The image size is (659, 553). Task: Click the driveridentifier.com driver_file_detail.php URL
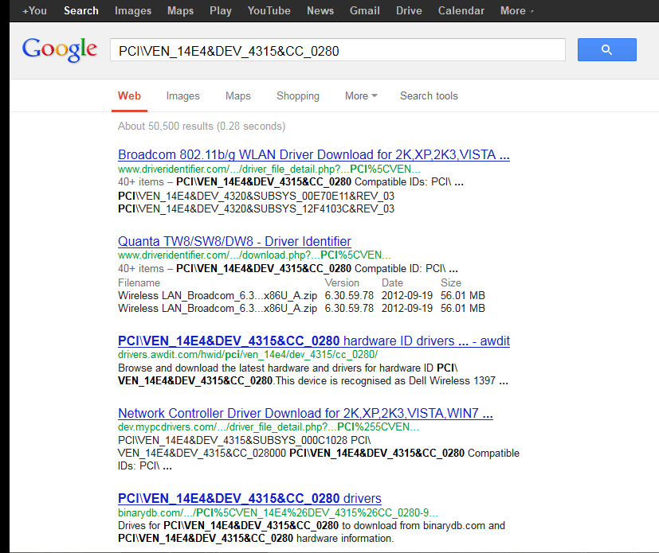[x=269, y=169]
